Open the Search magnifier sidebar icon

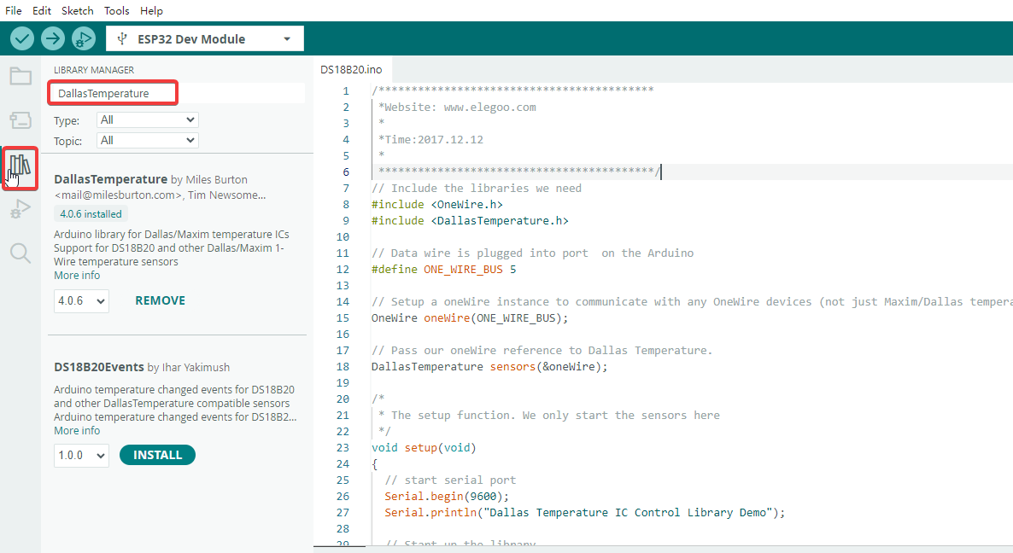(x=20, y=253)
